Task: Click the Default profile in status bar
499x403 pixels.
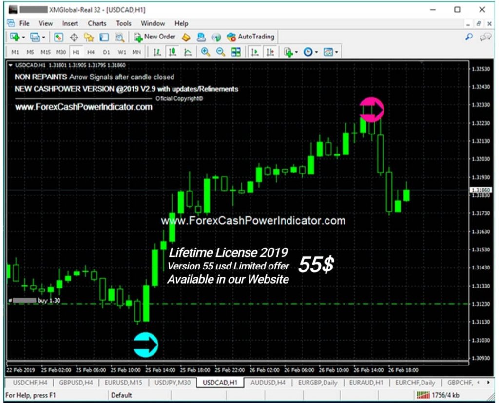Action: pyautogui.click(x=121, y=395)
